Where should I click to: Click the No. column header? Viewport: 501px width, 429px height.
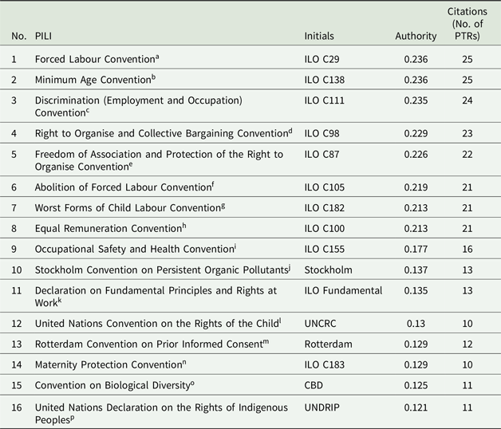(x=19, y=36)
